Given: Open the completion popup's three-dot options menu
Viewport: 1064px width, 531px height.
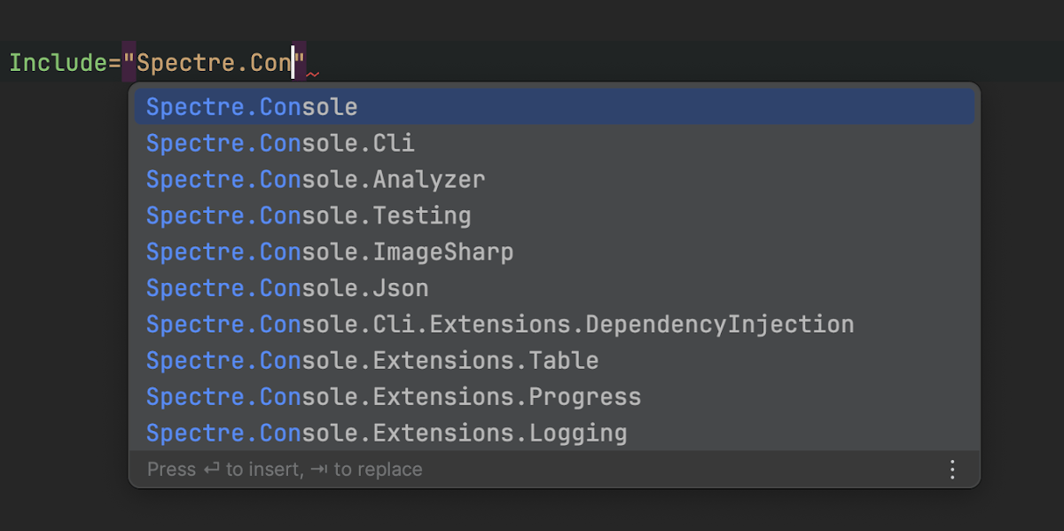Looking at the screenshot, I should (952, 469).
